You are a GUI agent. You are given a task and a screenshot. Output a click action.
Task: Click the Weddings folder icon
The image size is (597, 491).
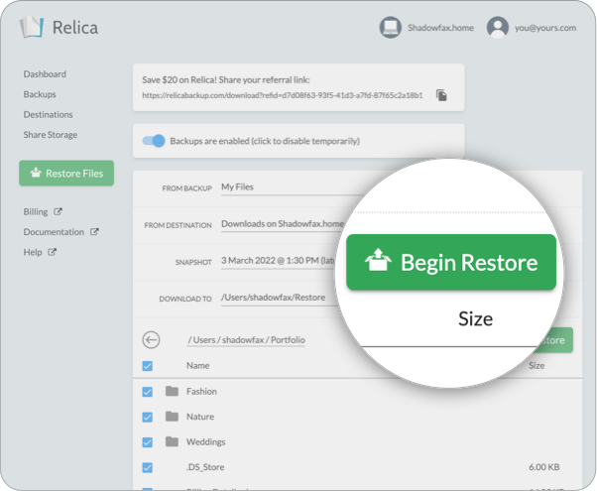pyautogui.click(x=173, y=441)
